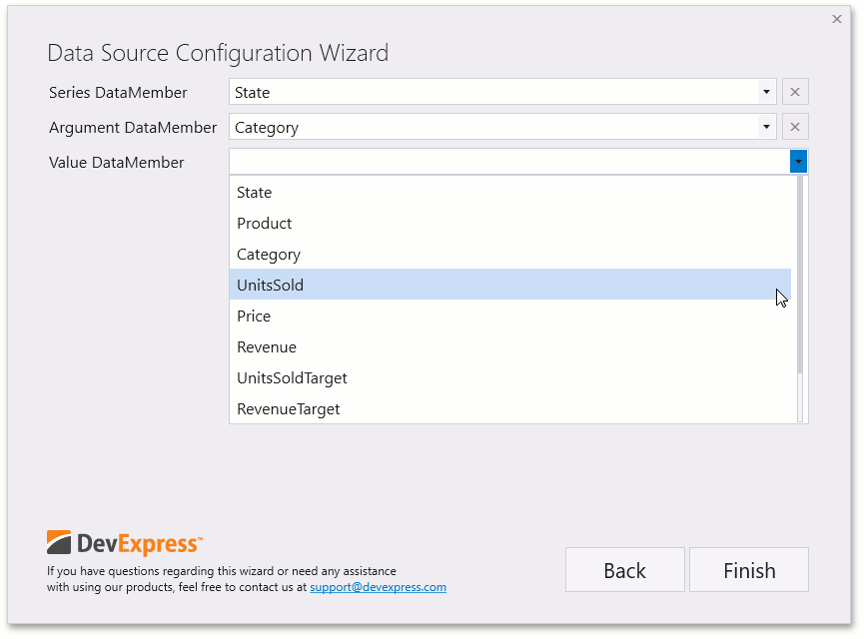864x639 pixels.
Task: Click the Back button
Action: pyautogui.click(x=625, y=570)
